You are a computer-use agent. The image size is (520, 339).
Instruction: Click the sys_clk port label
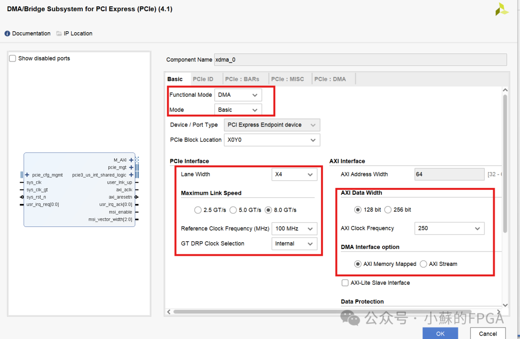click(x=34, y=182)
